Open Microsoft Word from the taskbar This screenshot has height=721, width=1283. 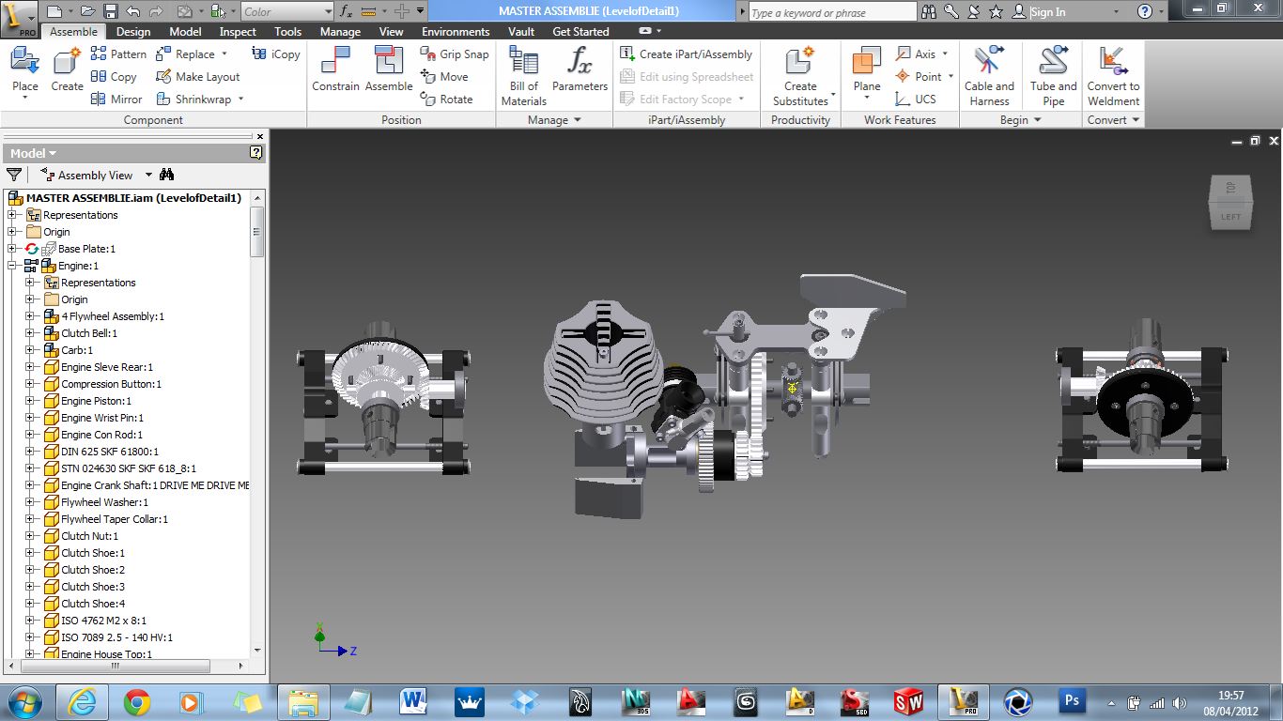pyautogui.click(x=413, y=702)
